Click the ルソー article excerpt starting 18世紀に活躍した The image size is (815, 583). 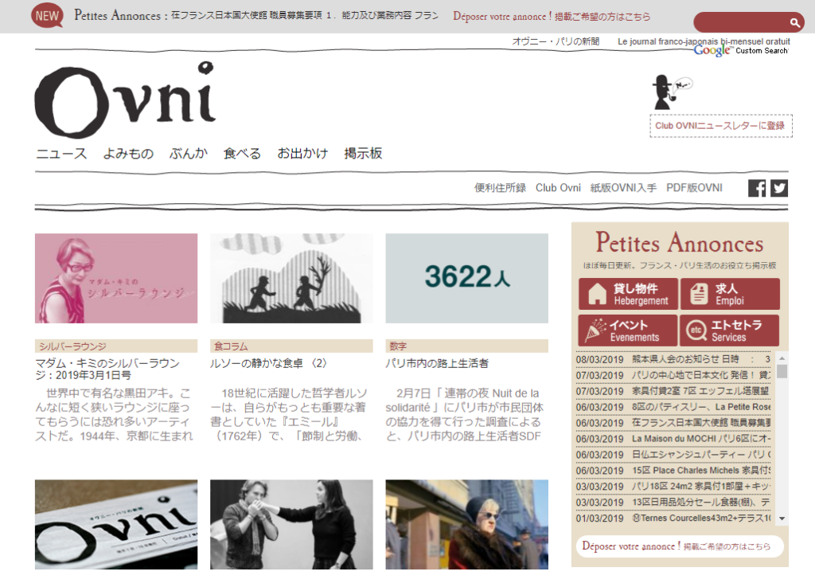point(289,414)
